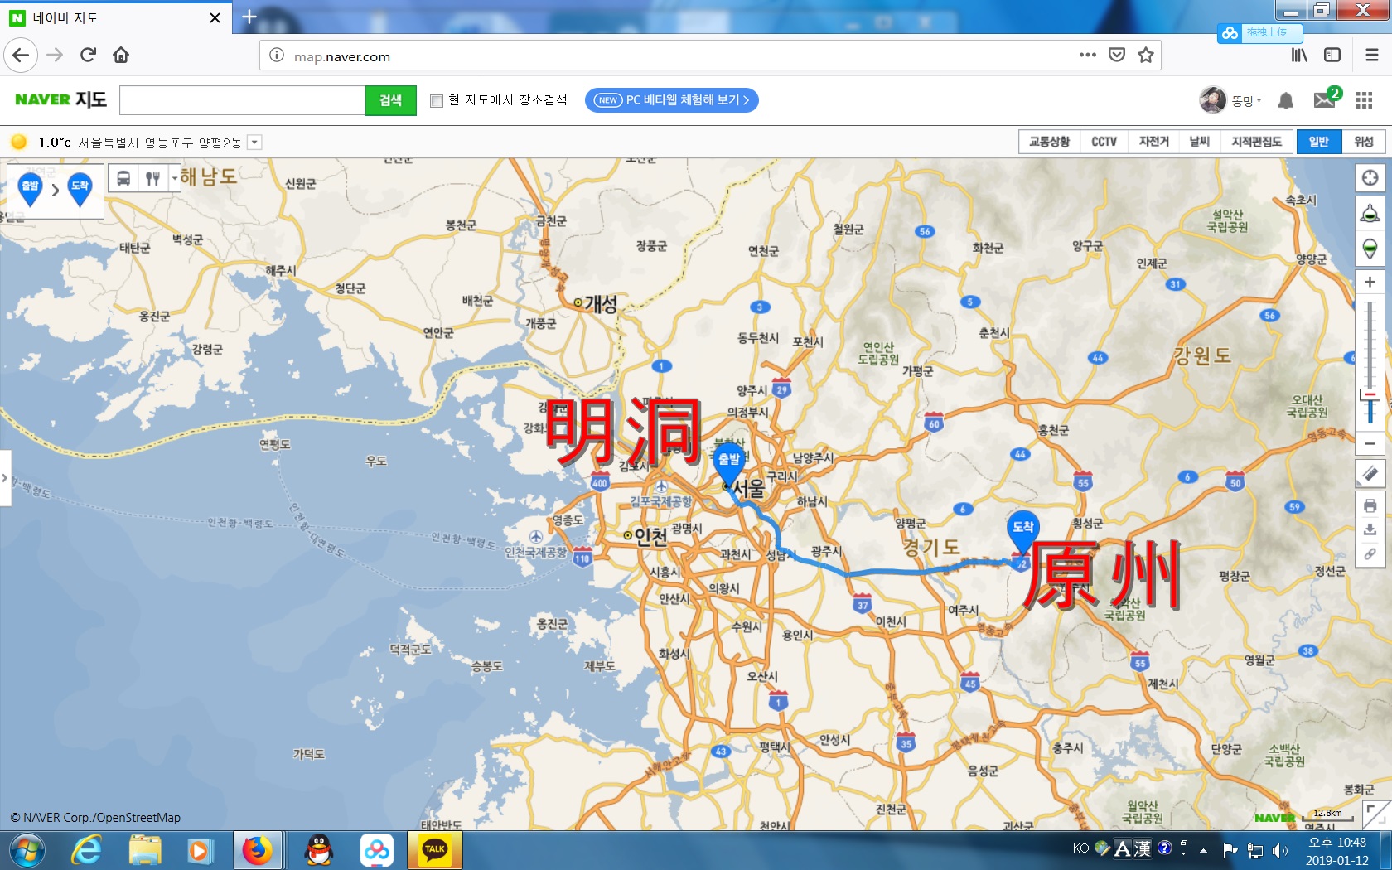The height and width of the screenshot is (870, 1392).
Task: Click the green 검색 search button
Action: pyautogui.click(x=389, y=100)
